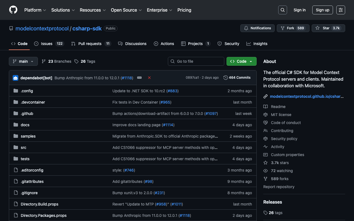Expand the Platform menu in header
Image resolution: width=354 pixels, height=221 pixels.
[35, 10]
